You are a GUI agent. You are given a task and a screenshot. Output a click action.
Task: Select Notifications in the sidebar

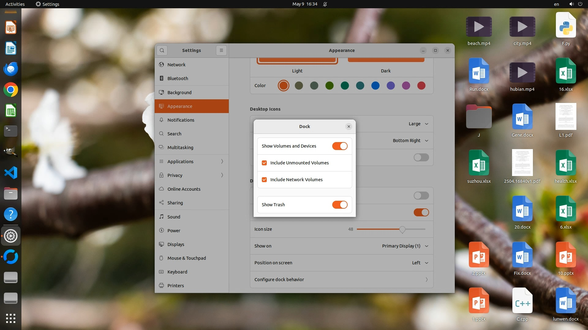click(181, 120)
